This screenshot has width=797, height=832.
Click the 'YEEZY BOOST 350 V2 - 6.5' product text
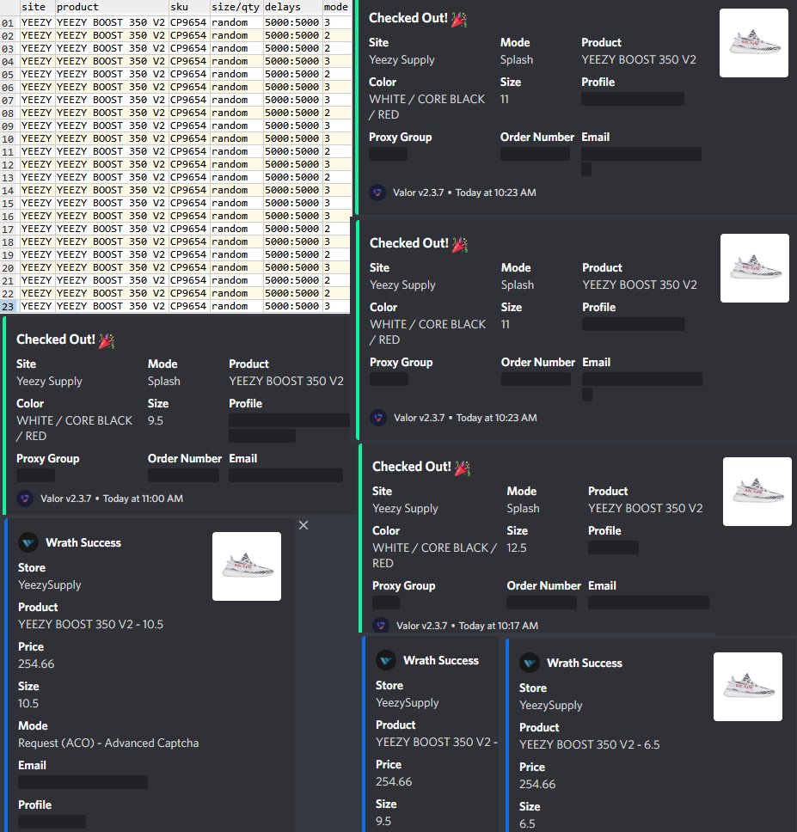point(590,744)
